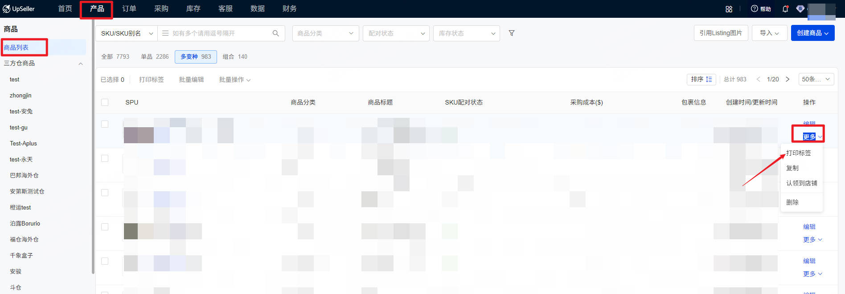This screenshot has height=294, width=845.
Task: Click the 采购成本($) column header
Action: pyautogui.click(x=587, y=102)
